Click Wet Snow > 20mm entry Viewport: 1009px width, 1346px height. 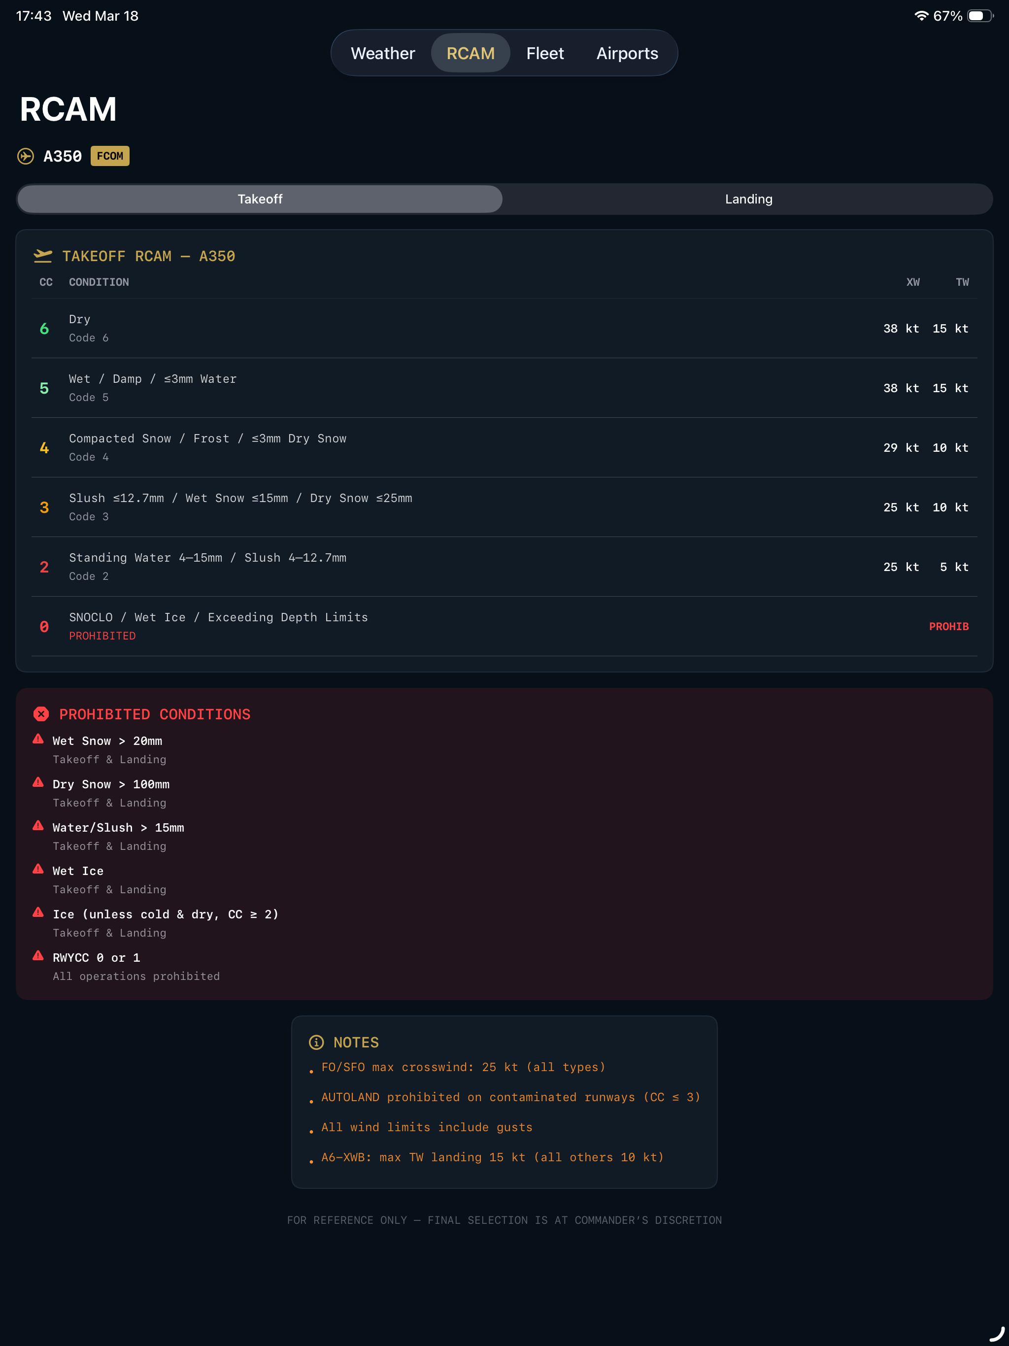[108, 741]
